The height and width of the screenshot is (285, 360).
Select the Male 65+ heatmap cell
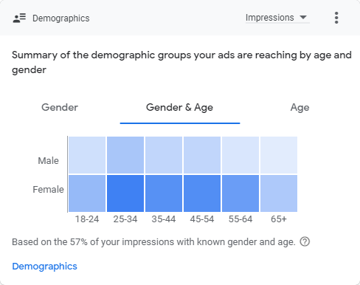pos(279,155)
